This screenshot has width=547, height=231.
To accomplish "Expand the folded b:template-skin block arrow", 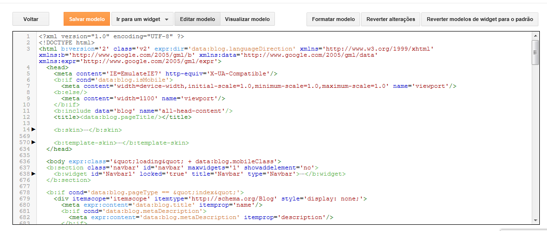I will point(33,142).
